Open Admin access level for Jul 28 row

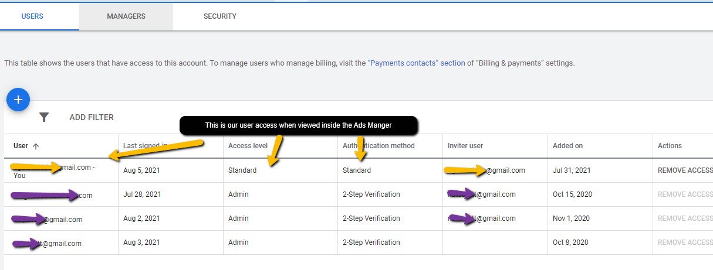coord(238,194)
